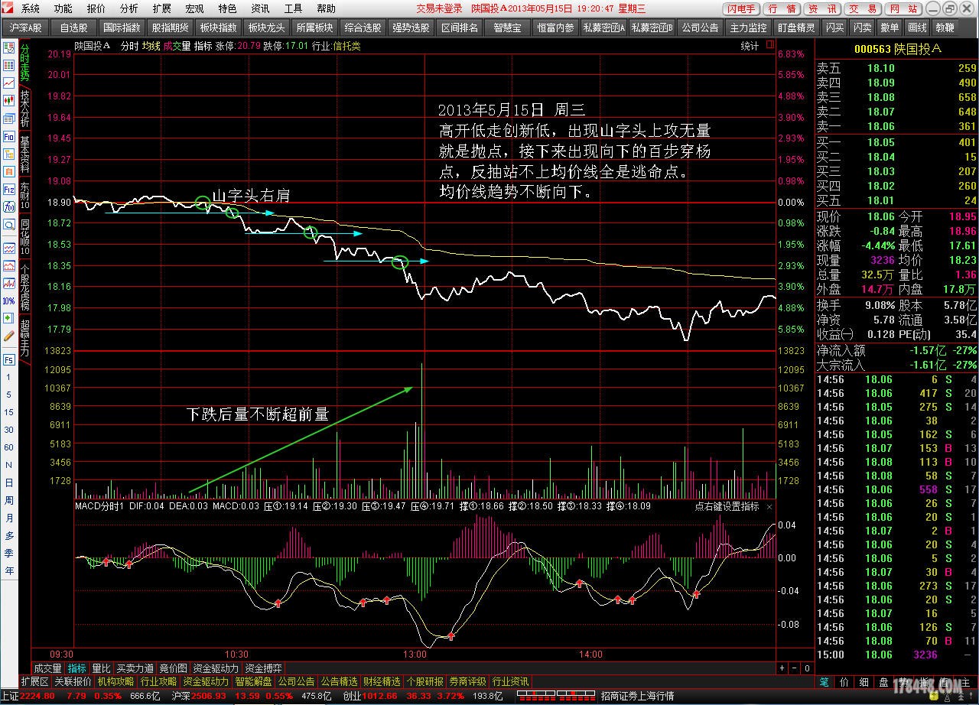The width and height of the screenshot is (979, 705).
Task: Switch to 技术分析 vertical tab
Action: [25, 109]
